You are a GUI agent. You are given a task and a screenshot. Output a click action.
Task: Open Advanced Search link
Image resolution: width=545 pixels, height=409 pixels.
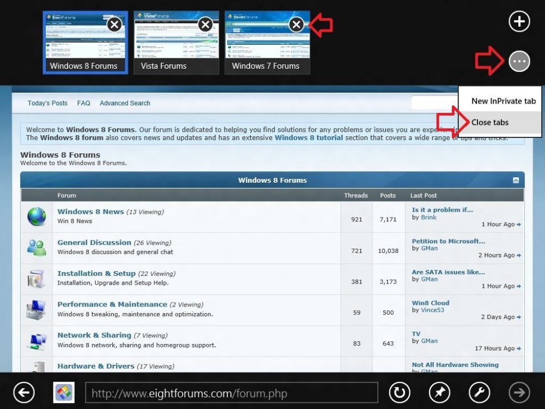tap(125, 103)
